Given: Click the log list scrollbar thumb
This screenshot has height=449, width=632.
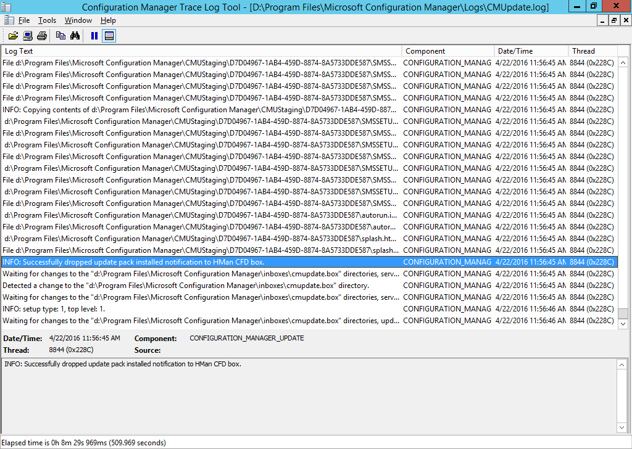Looking at the screenshot, I should 623,313.
